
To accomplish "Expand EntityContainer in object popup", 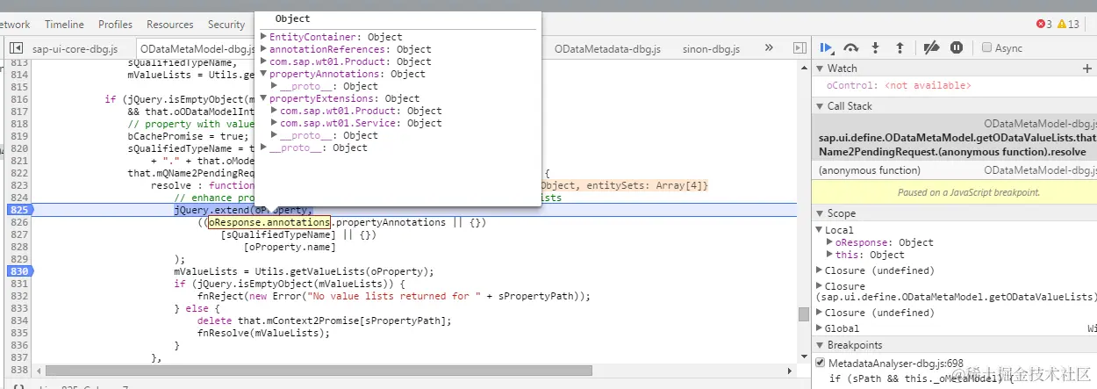I will point(264,37).
